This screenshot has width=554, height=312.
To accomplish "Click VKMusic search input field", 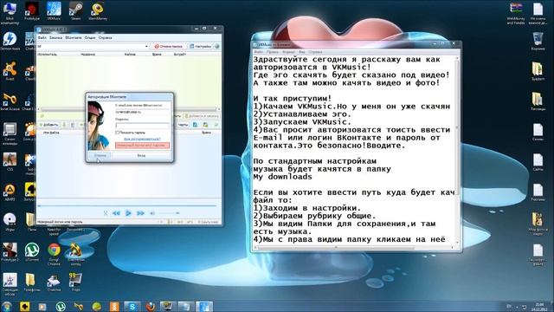I will pos(91,46).
